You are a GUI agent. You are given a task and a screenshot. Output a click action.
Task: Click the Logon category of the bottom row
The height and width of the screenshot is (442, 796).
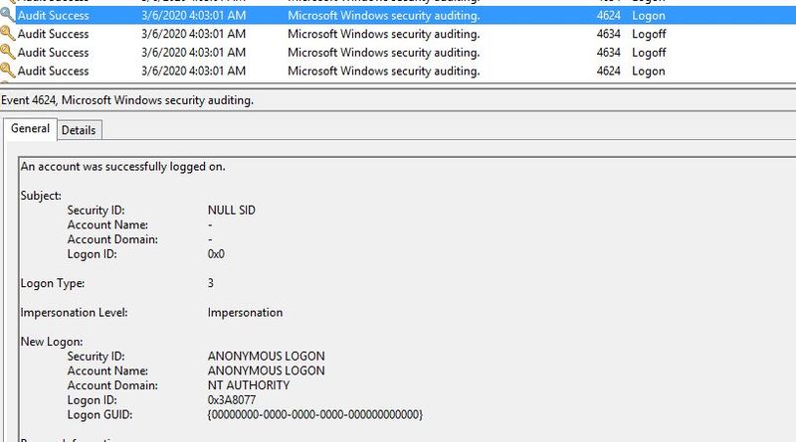pos(649,71)
